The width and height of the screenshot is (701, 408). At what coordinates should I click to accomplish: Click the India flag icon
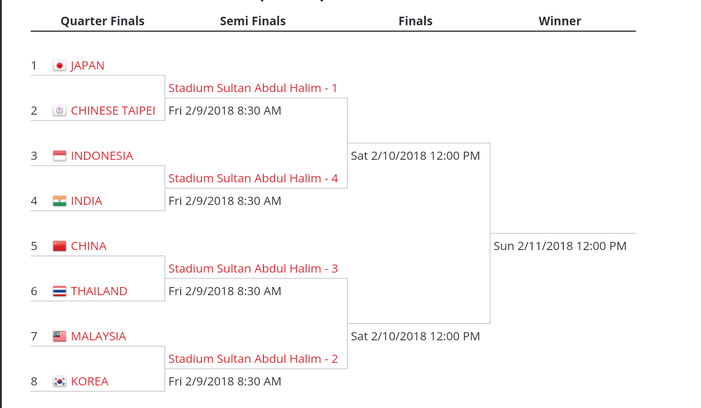[59, 201]
